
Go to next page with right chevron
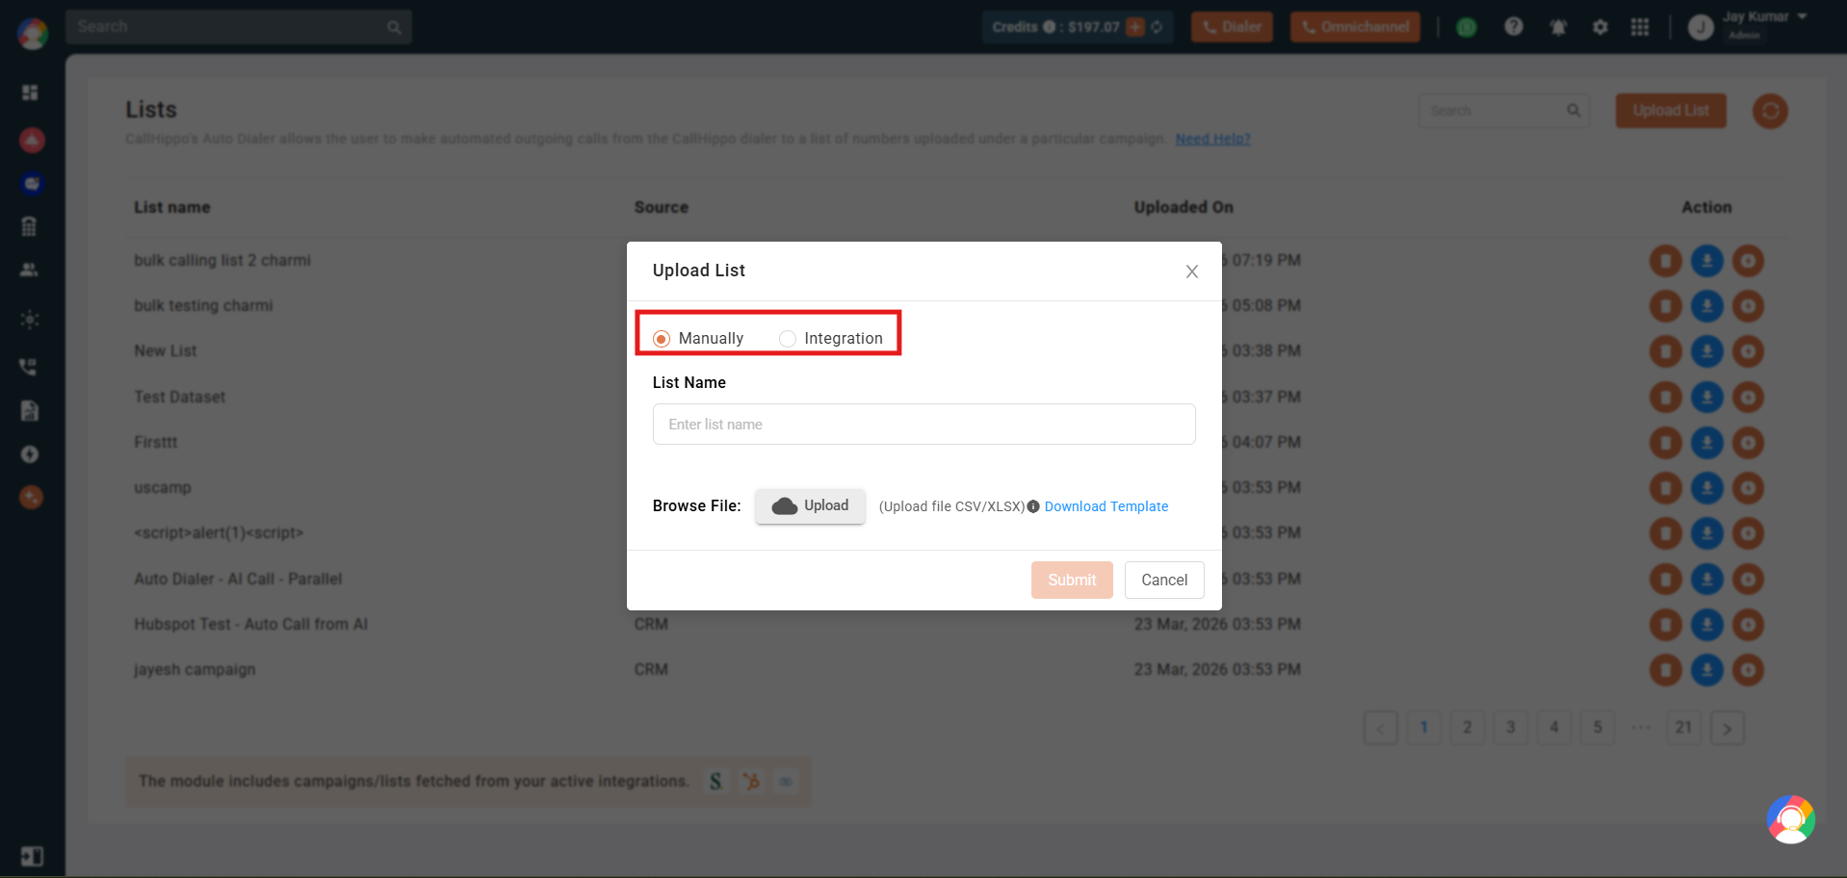(1727, 728)
